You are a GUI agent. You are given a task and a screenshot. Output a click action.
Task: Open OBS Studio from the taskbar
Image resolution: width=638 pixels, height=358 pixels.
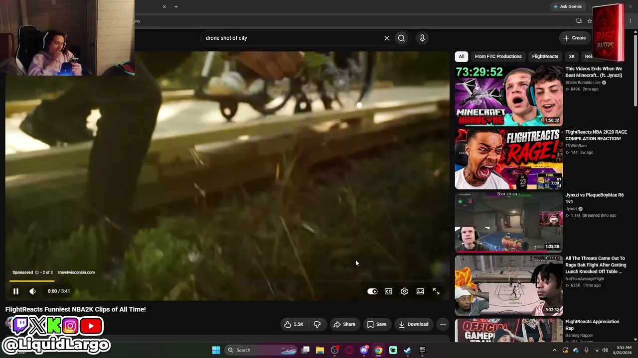click(334, 350)
